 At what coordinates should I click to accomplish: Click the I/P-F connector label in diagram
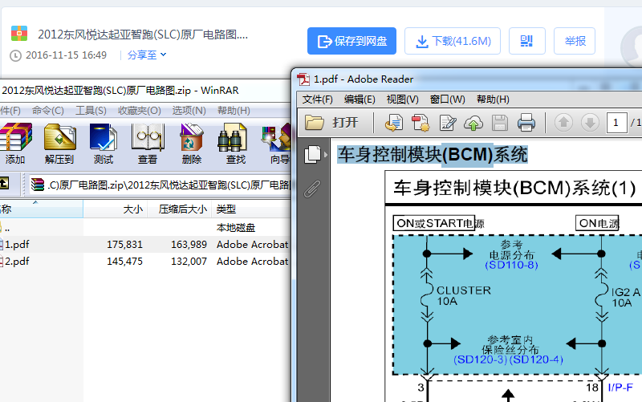coord(620,388)
